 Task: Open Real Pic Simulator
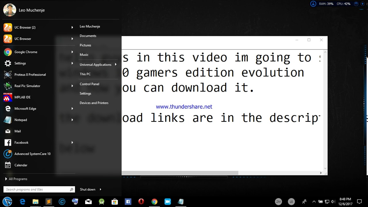(39, 86)
